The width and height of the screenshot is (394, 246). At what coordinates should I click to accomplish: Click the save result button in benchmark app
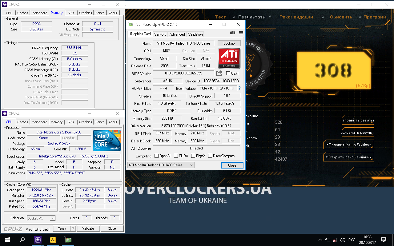pos(358,133)
